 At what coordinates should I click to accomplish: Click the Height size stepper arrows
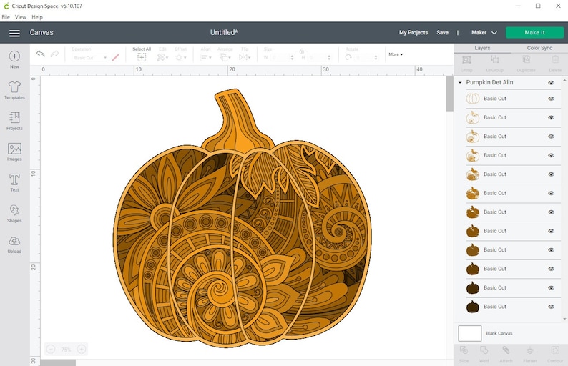click(x=329, y=58)
